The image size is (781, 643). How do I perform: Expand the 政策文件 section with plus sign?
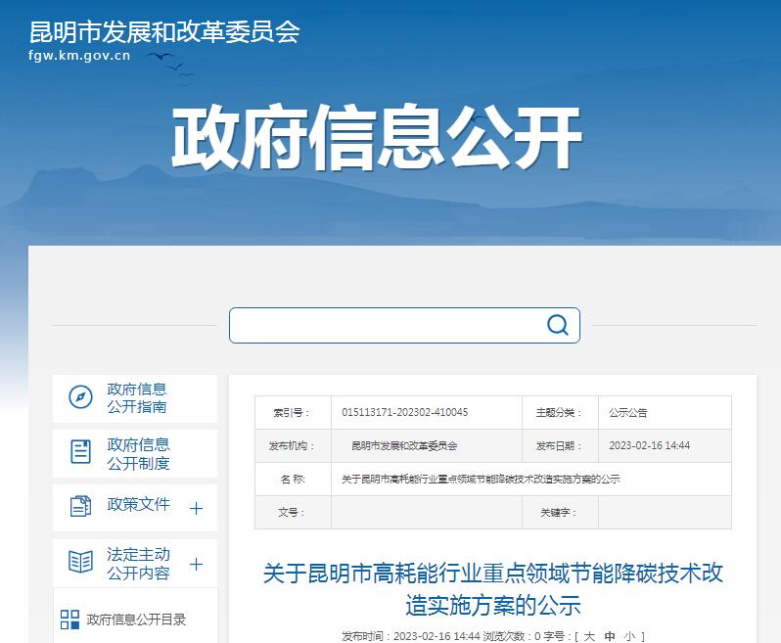pyautogui.click(x=196, y=508)
